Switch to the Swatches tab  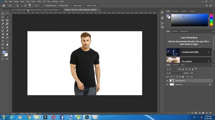pyautogui.click(x=175, y=11)
